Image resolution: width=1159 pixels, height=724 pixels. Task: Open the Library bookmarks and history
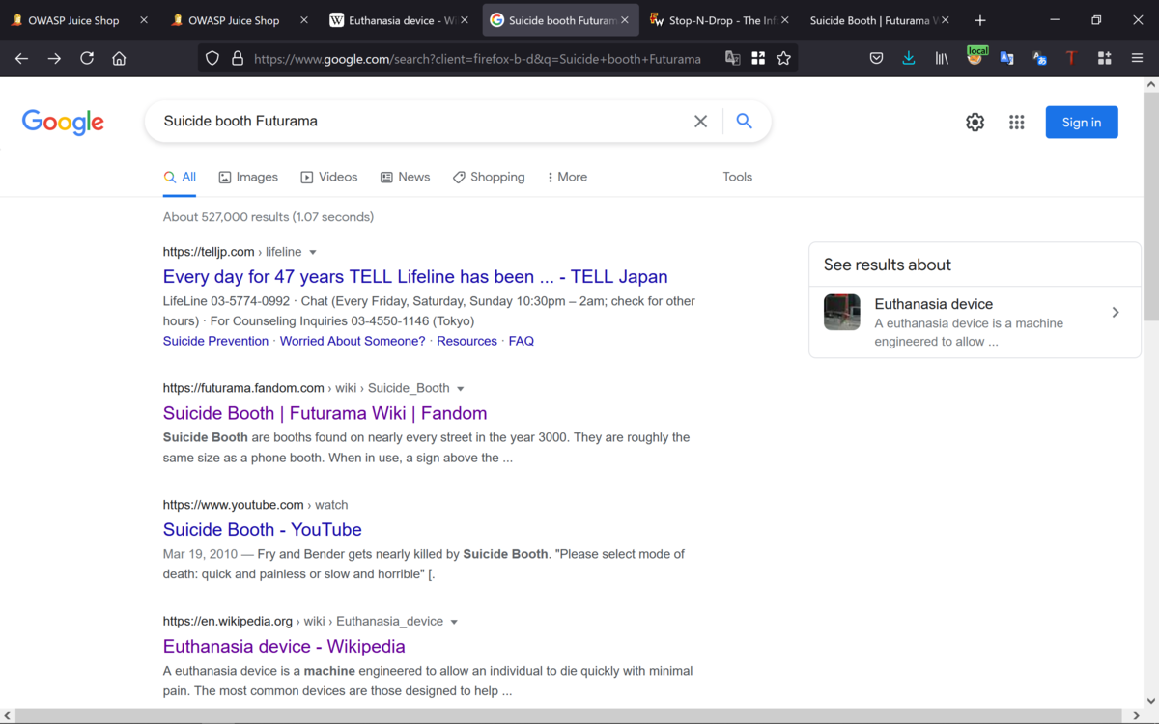(942, 59)
